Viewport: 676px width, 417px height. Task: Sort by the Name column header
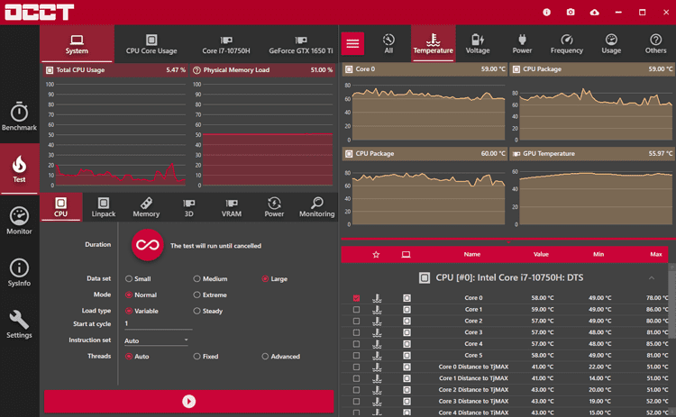pos(472,255)
